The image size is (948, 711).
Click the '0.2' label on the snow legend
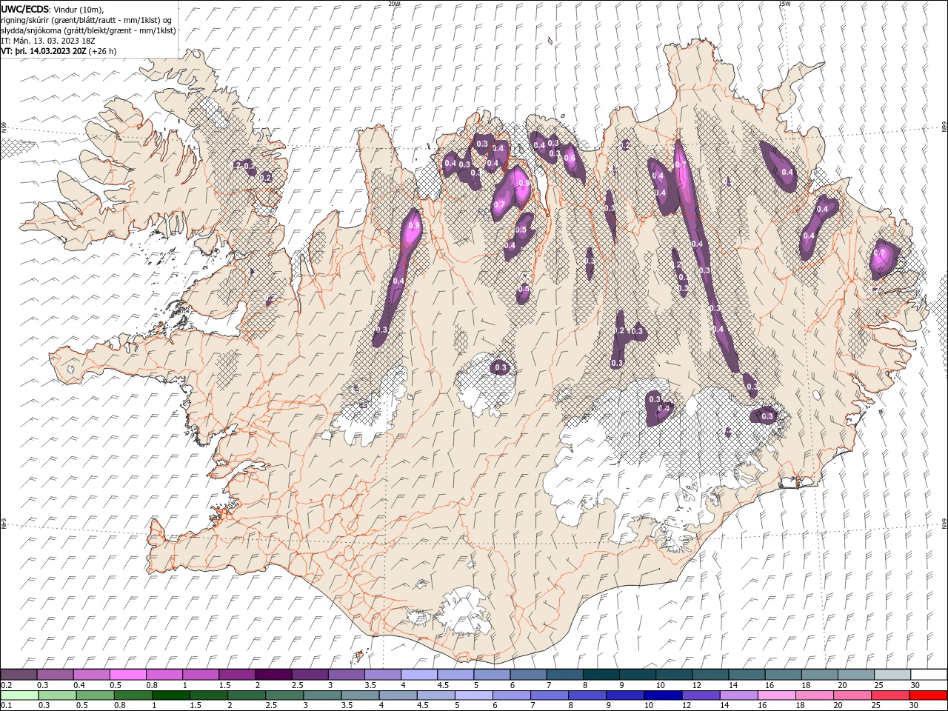[x=6, y=686]
